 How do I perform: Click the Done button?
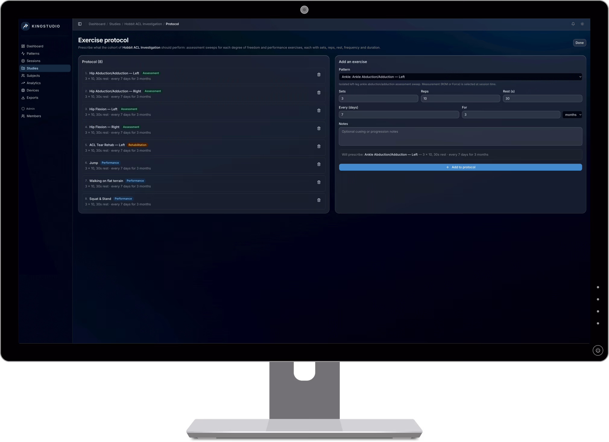(579, 43)
